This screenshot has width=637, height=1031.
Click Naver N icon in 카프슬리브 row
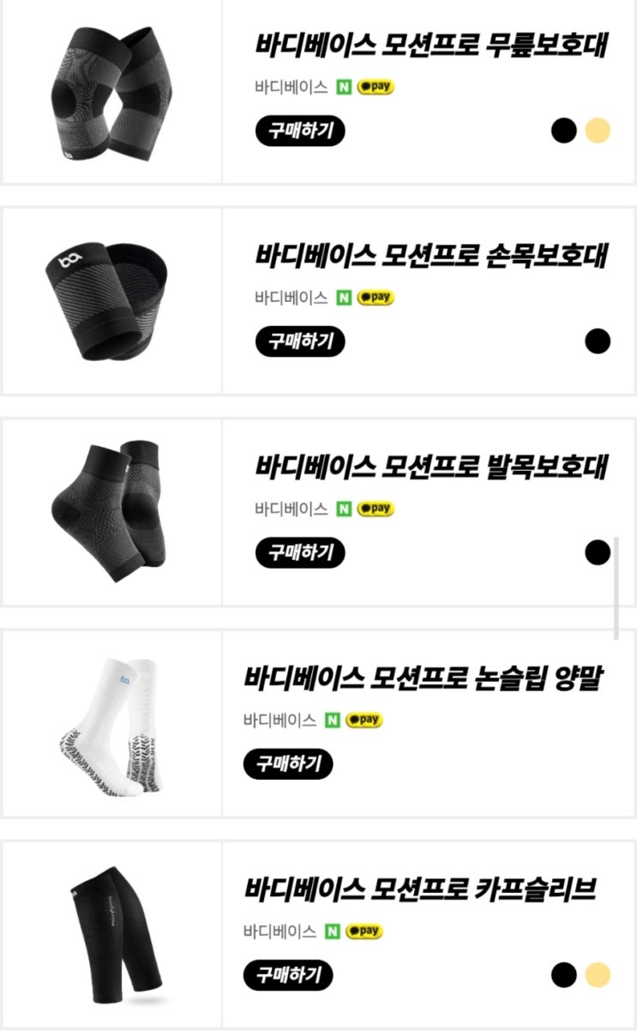tap(333, 931)
